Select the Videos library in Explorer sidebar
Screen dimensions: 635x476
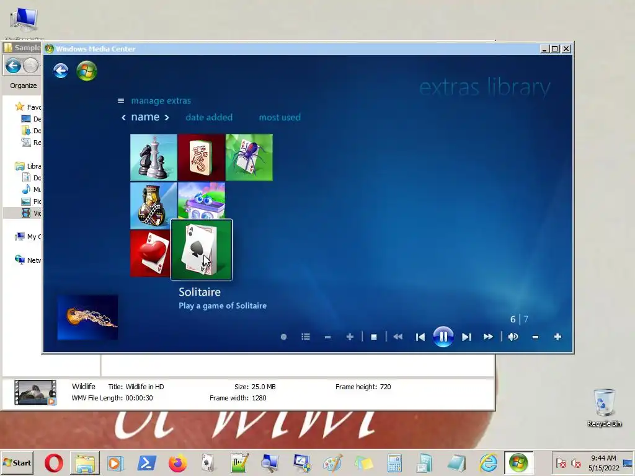[31, 213]
